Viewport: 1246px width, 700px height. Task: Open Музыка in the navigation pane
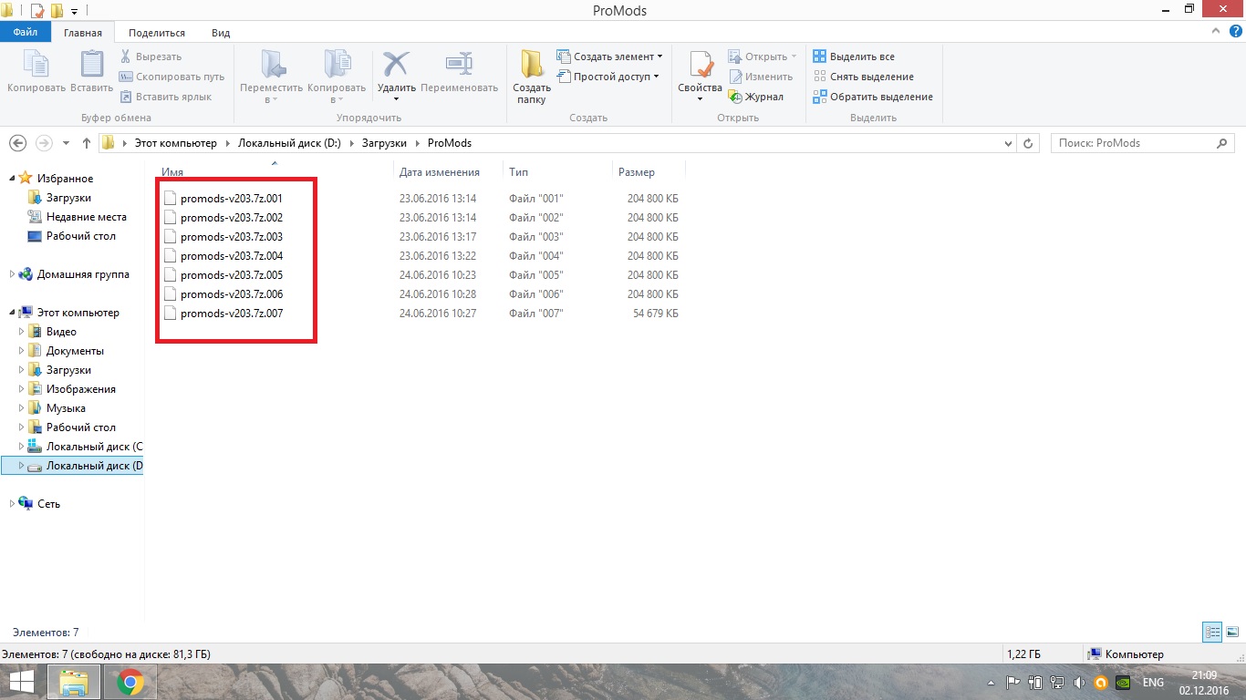coord(66,408)
